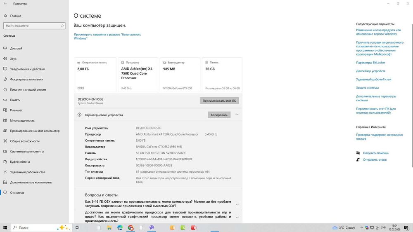This screenshot has width=413, height=232.
Task: Open Проверка поддержки нескольких языков link
Action: pos(379,137)
